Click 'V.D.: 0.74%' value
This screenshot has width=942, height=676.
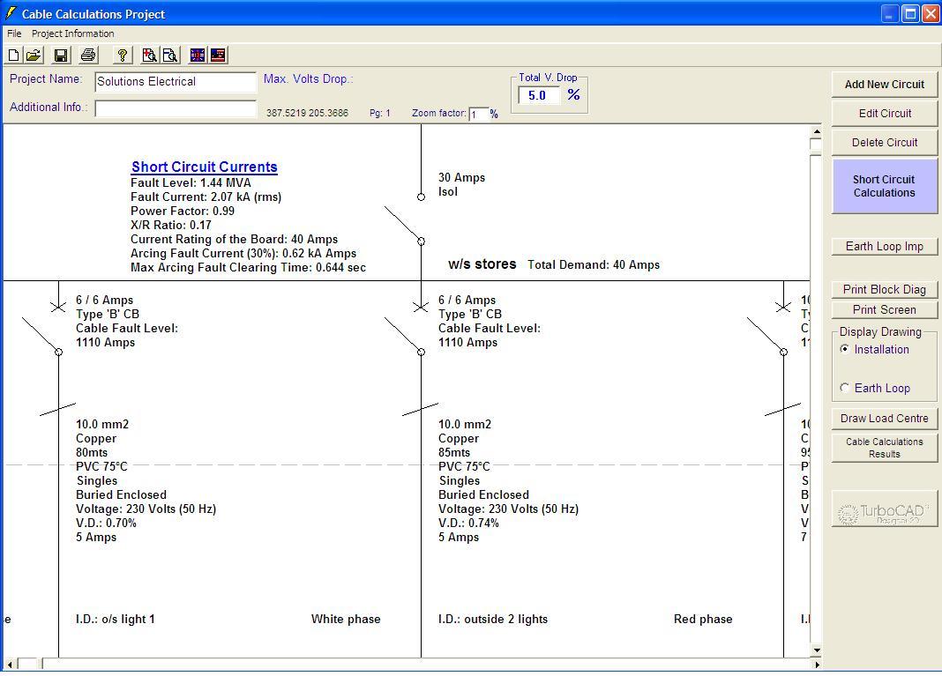468,523
